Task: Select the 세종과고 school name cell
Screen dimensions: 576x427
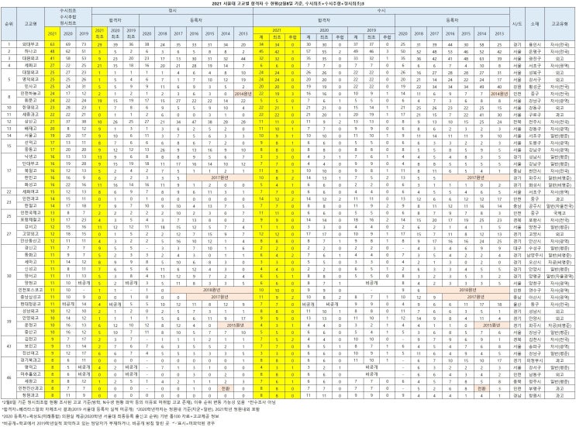Action: click(30, 115)
